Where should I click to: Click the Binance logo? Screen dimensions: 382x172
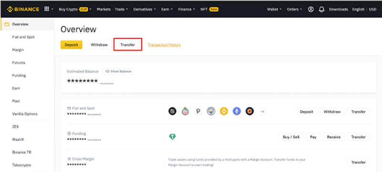pyautogui.click(x=23, y=9)
